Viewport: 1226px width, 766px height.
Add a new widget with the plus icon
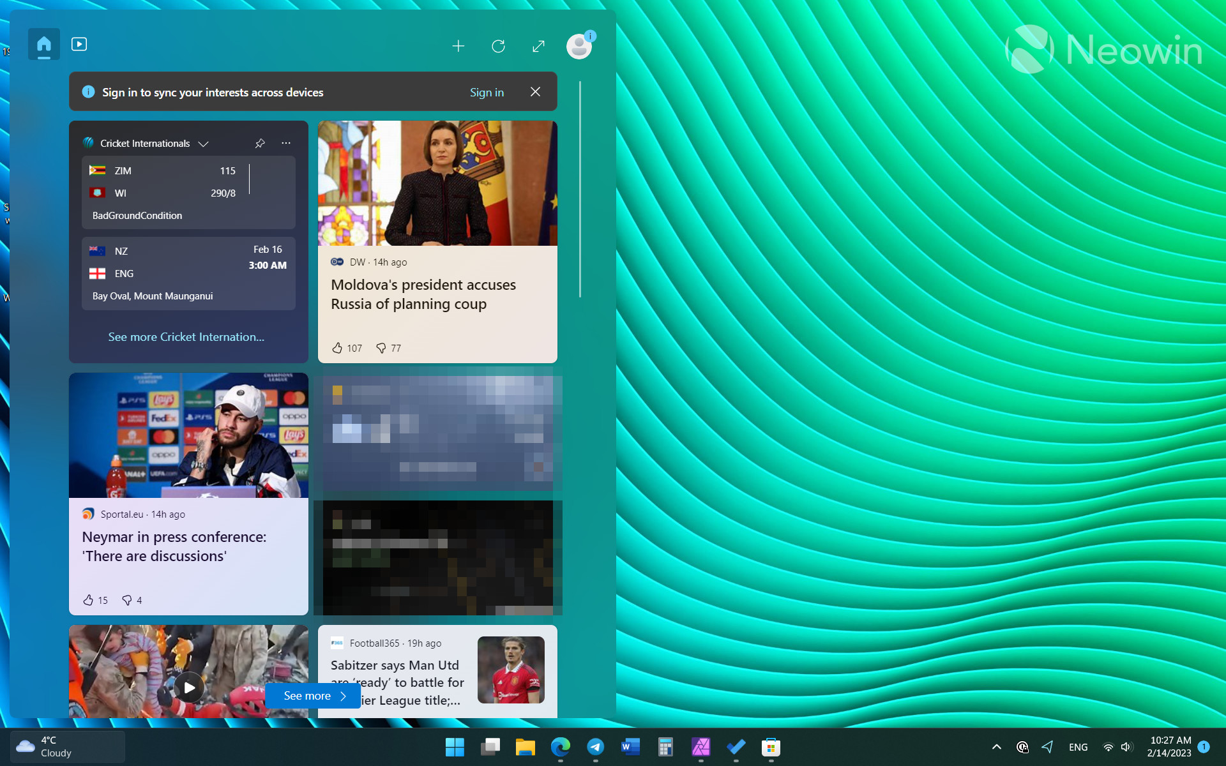click(458, 46)
